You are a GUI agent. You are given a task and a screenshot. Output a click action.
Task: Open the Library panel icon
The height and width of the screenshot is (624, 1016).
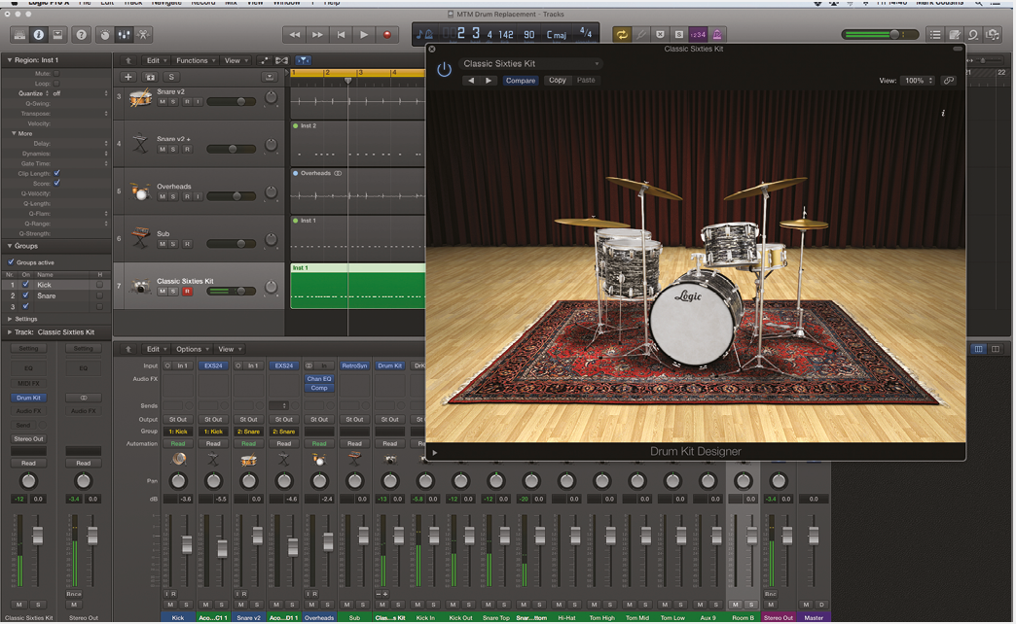tap(19, 34)
